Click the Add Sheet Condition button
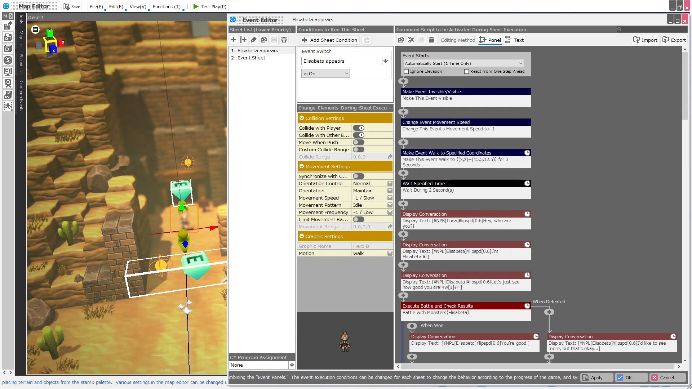692x389 pixels. [329, 40]
